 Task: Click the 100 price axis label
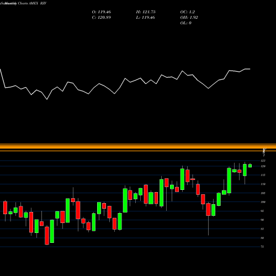click(263, 202)
